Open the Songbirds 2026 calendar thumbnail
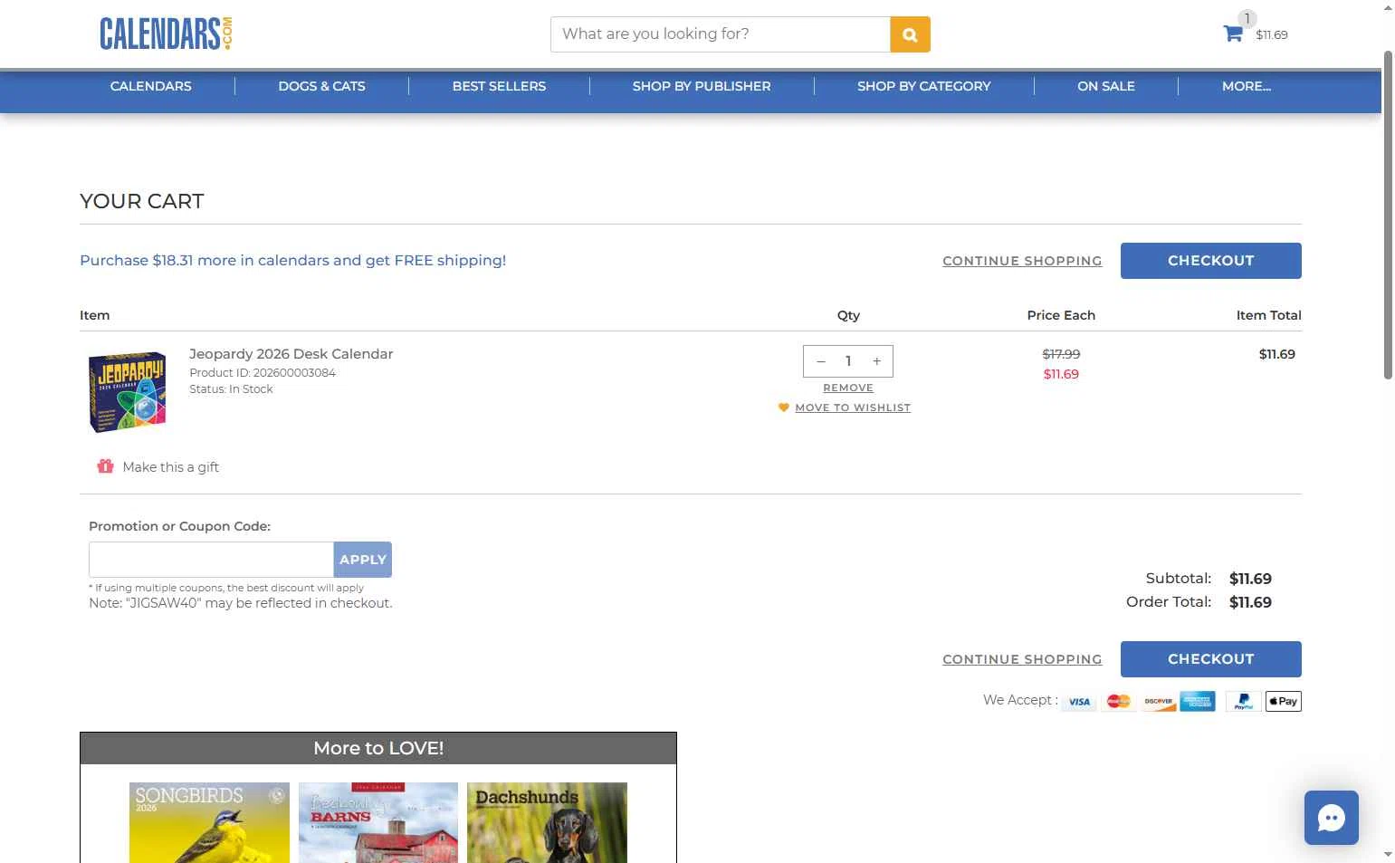The width and height of the screenshot is (1395, 863). (209, 822)
